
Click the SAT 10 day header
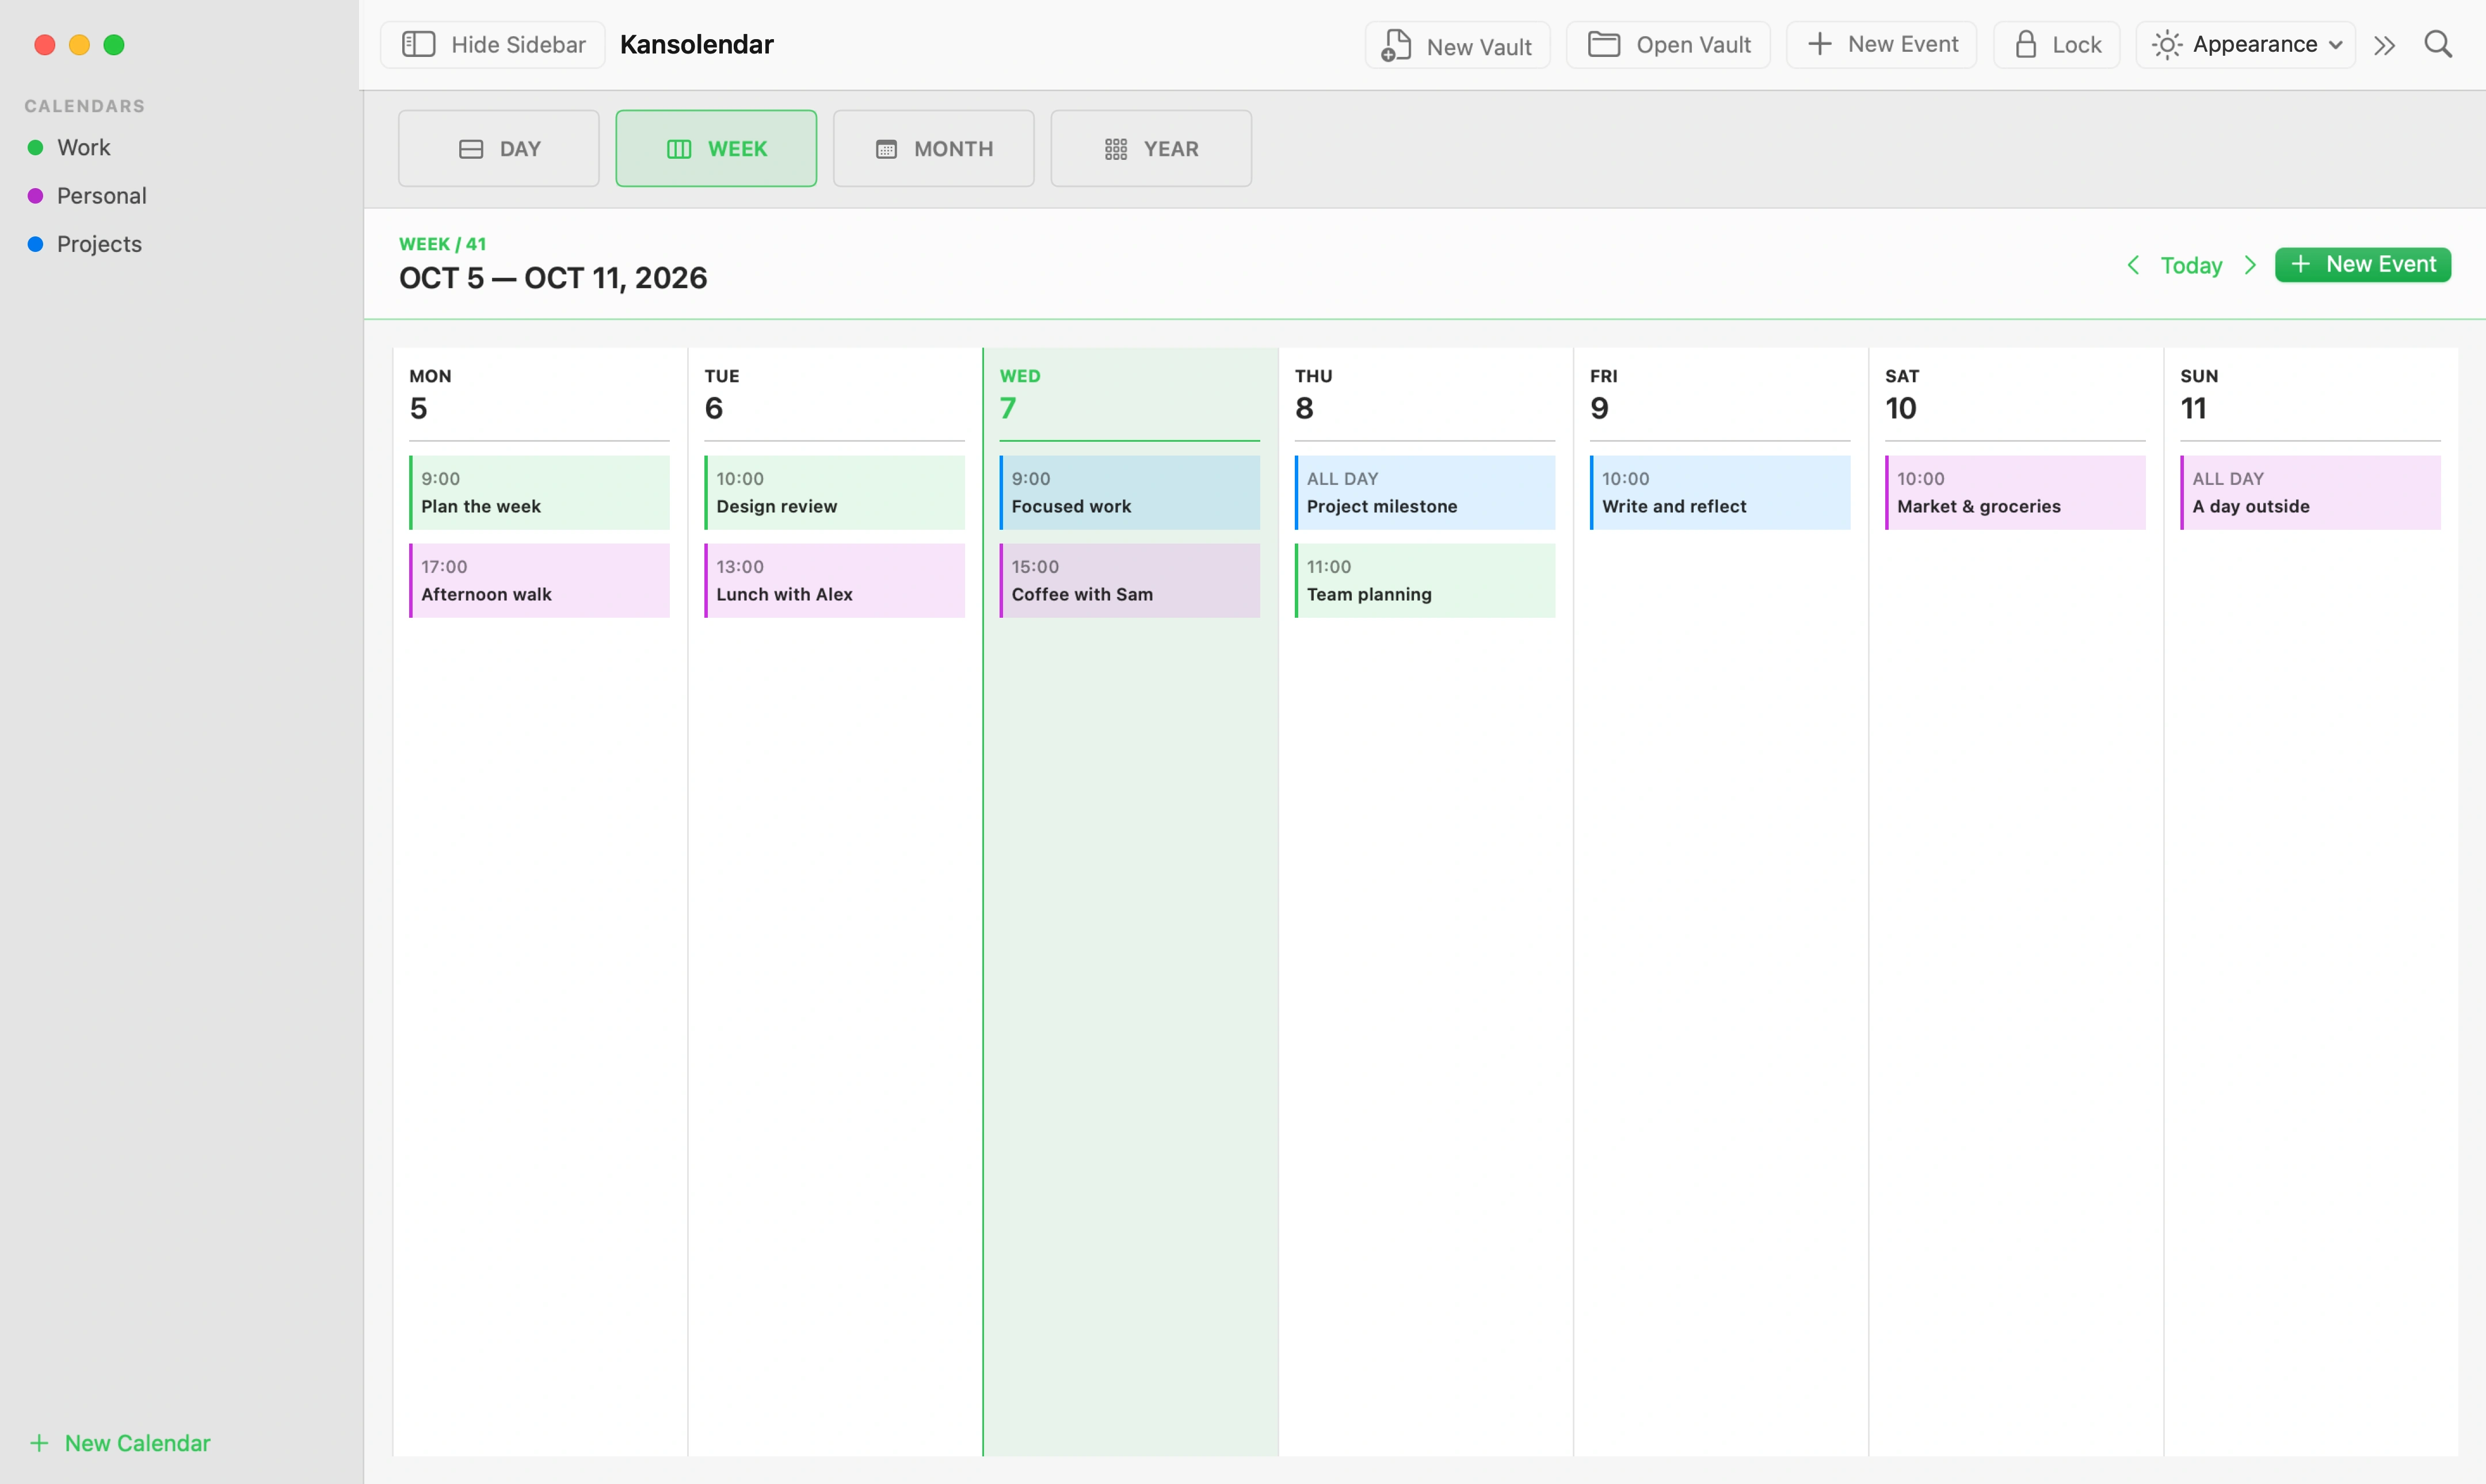pyautogui.click(x=2015, y=395)
